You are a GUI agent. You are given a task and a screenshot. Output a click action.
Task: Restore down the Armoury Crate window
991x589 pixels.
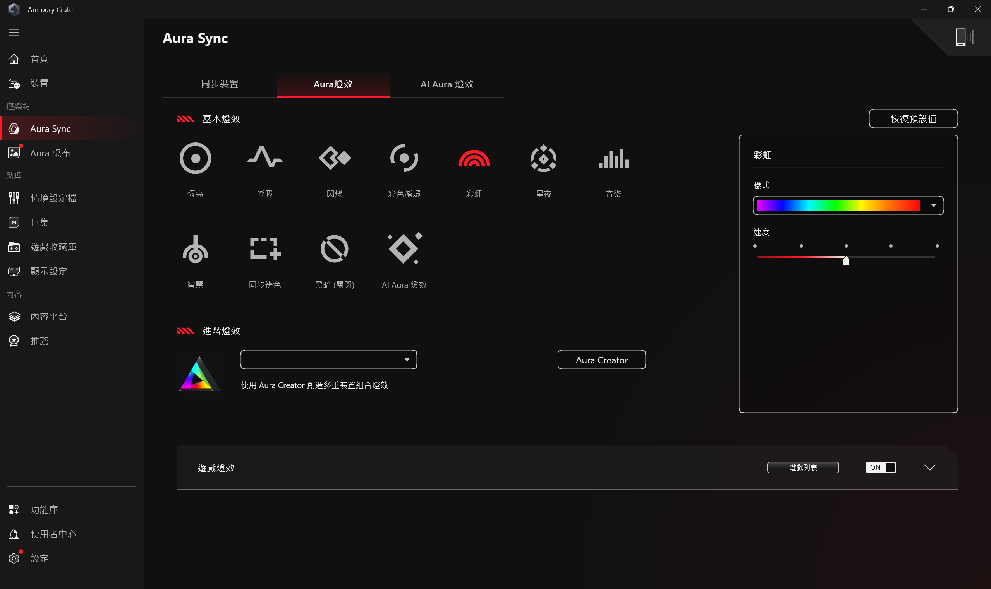pos(950,9)
